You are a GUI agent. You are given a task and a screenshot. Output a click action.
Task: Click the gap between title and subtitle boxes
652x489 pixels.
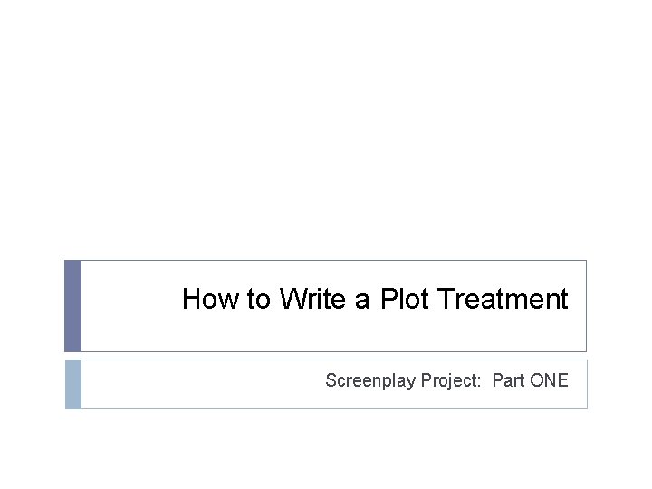tap(326, 356)
